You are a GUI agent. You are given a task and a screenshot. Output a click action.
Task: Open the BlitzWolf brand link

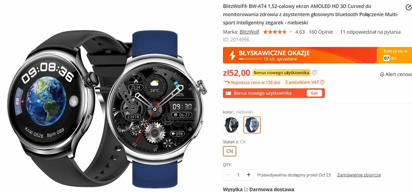249,32
